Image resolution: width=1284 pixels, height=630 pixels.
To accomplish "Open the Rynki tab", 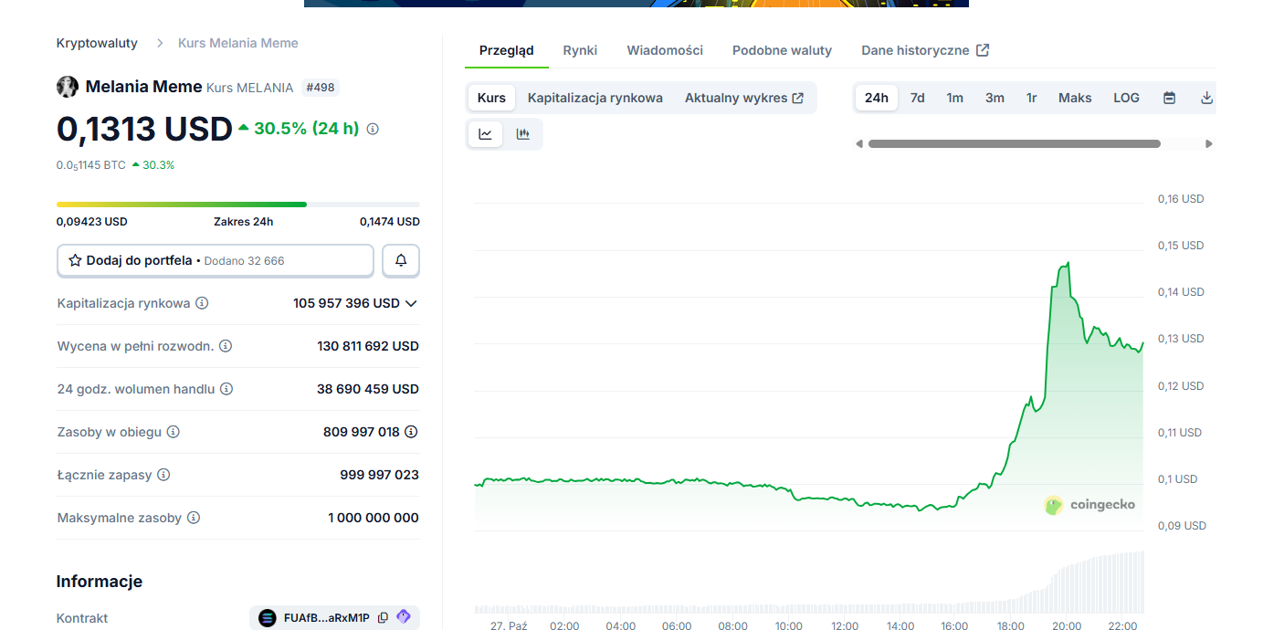I will click(580, 50).
